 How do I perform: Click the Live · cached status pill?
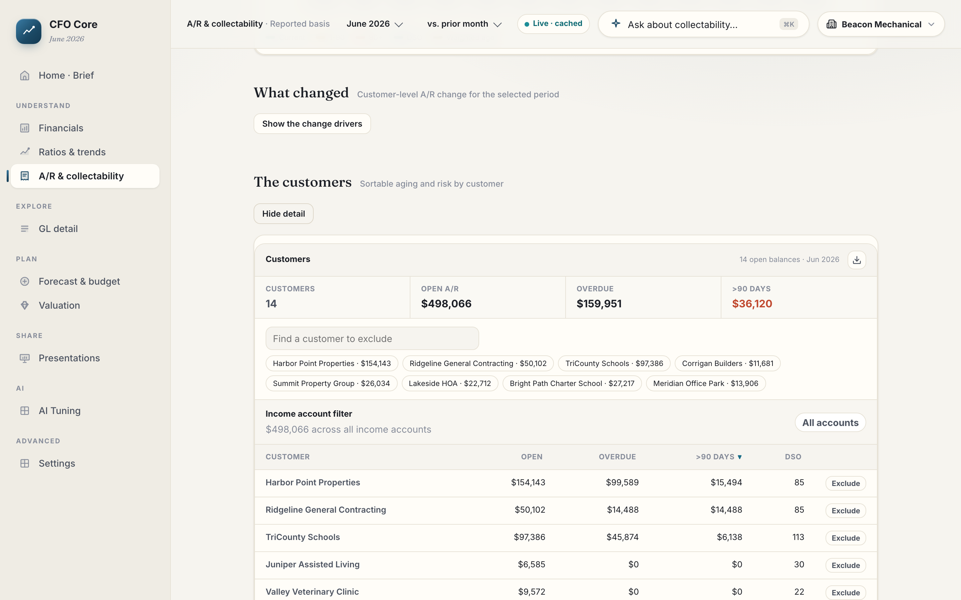coord(553,24)
